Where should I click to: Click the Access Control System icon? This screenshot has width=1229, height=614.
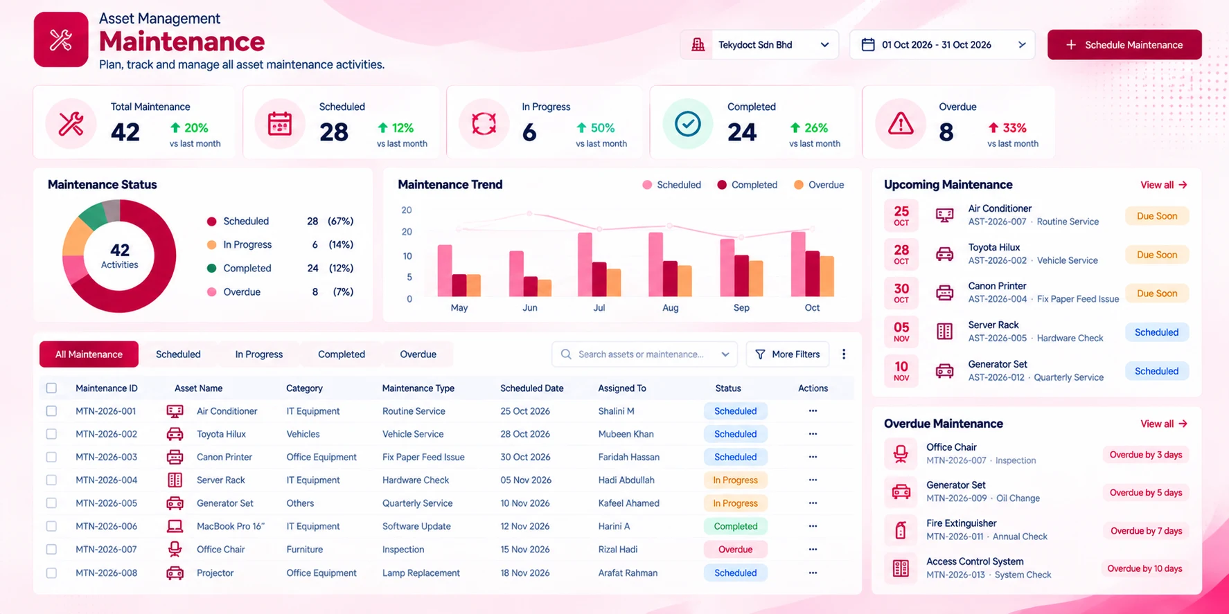coord(901,568)
